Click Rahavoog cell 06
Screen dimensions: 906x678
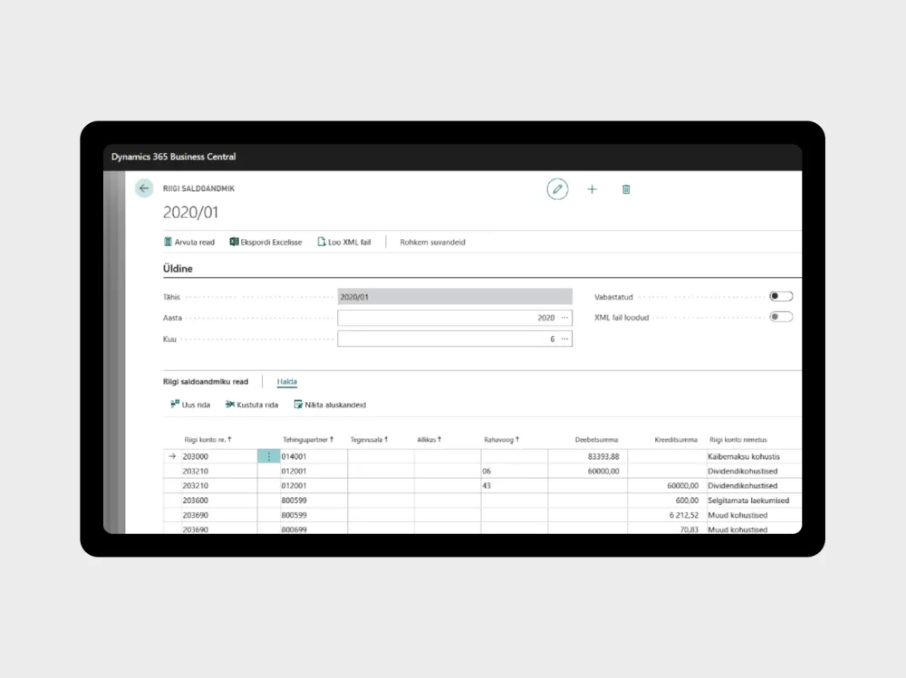tap(515, 472)
